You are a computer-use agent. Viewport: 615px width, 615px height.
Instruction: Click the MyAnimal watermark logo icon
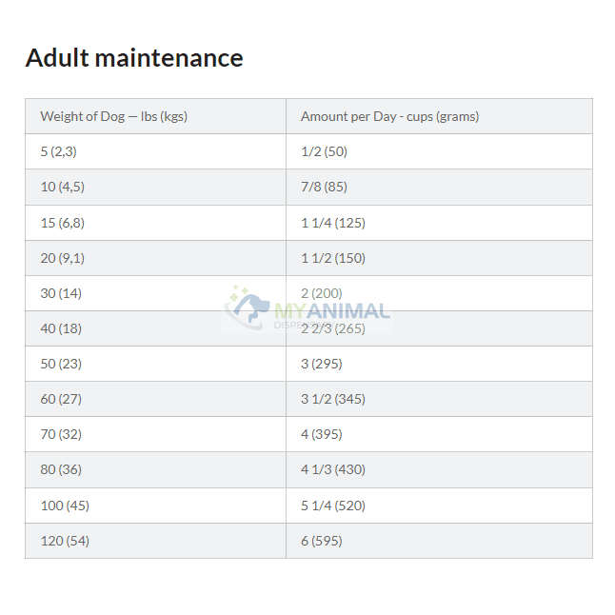pos(248,304)
